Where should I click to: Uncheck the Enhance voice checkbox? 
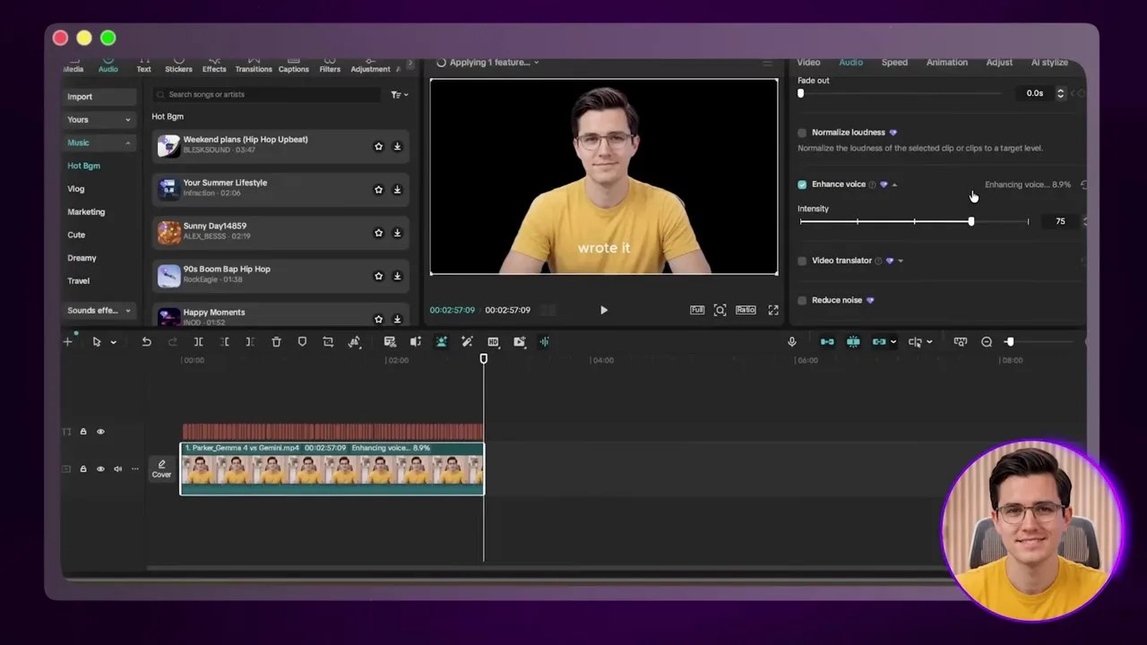[802, 185]
